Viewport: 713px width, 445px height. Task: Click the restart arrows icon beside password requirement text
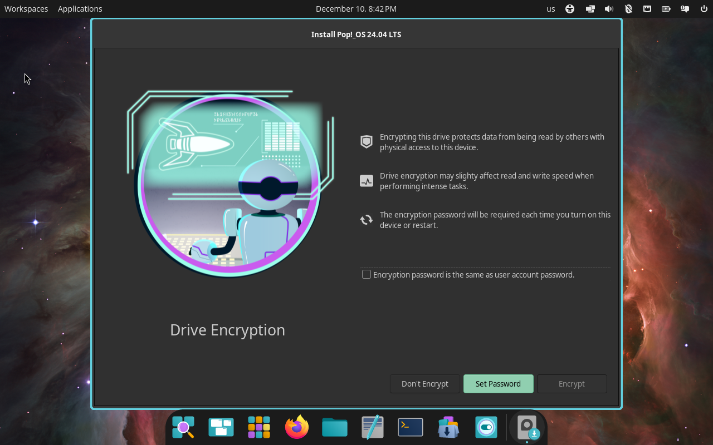point(366,219)
